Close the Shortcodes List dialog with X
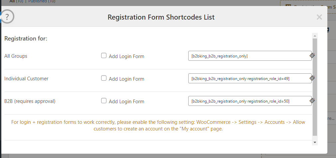This screenshot has width=336, height=158. [319, 17]
